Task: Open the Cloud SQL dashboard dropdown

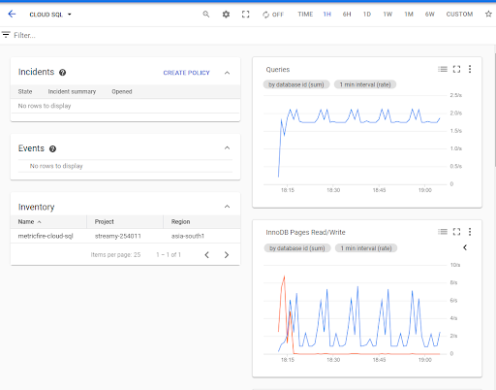Action: click(x=50, y=15)
